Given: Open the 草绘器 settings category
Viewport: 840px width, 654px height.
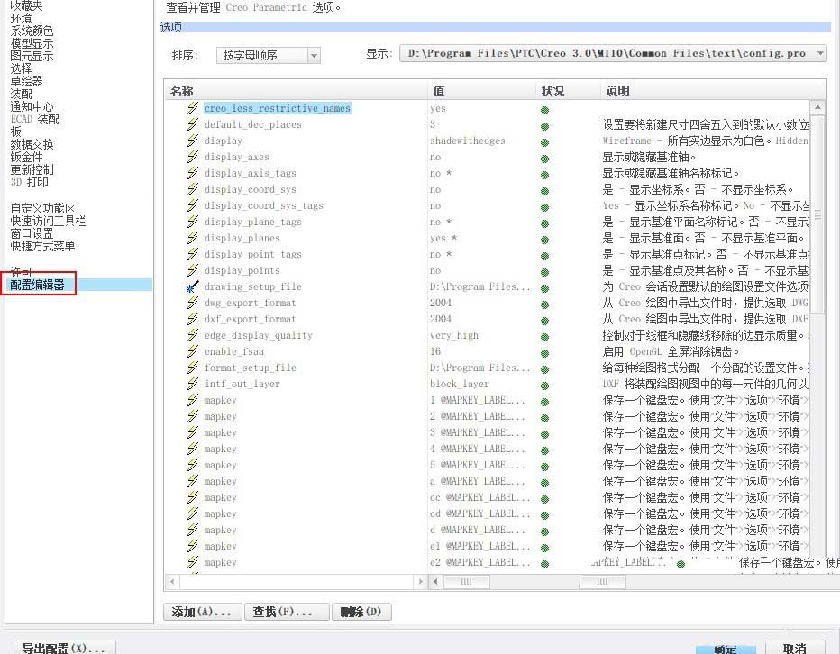Looking at the screenshot, I should (x=28, y=80).
